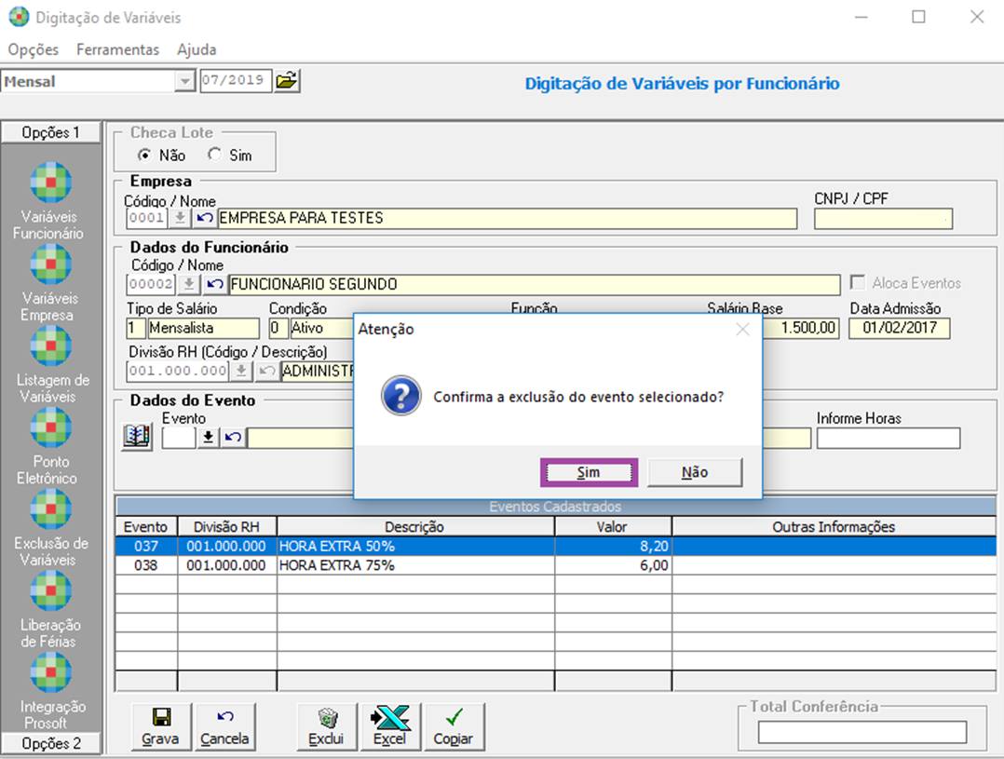Image resolution: width=1004 pixels, height=759 pixels.
Task: Click Divisão RH code field 001.000.000
Action: pyautogui.click(x=178, y=371)
